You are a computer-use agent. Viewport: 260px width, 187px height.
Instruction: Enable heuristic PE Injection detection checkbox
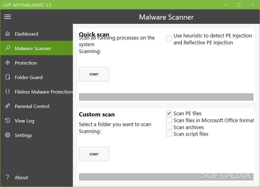[169, 39]
